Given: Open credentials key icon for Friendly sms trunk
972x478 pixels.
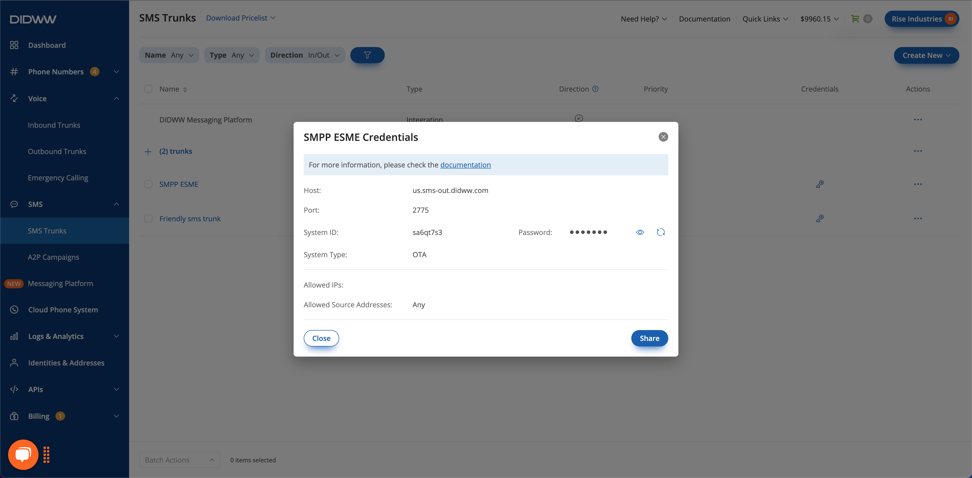Looking at the screenshot, I should 820,219.
